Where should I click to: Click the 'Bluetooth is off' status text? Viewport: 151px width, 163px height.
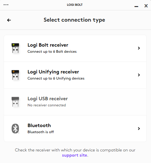41,132
